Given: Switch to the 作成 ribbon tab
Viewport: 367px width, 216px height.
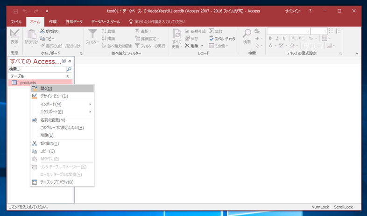Looking at the screenshot, I should (x=53, y=22).
